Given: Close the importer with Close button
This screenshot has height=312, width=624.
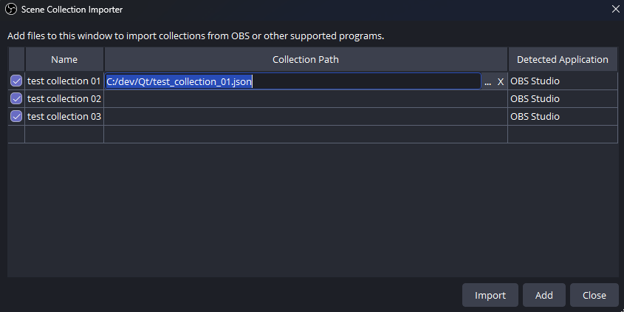Looking at the screenshot, I should click(x=594, y=295).
